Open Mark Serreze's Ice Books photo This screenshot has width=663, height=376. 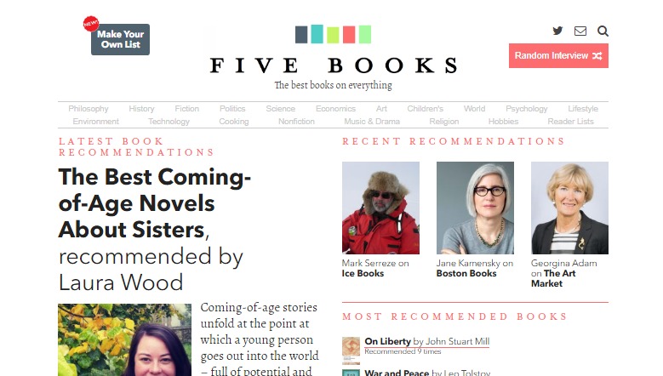(x=380, y=208)
